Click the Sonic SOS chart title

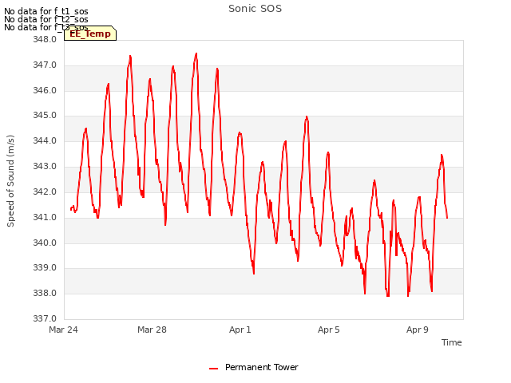click(x=255, y=9)
